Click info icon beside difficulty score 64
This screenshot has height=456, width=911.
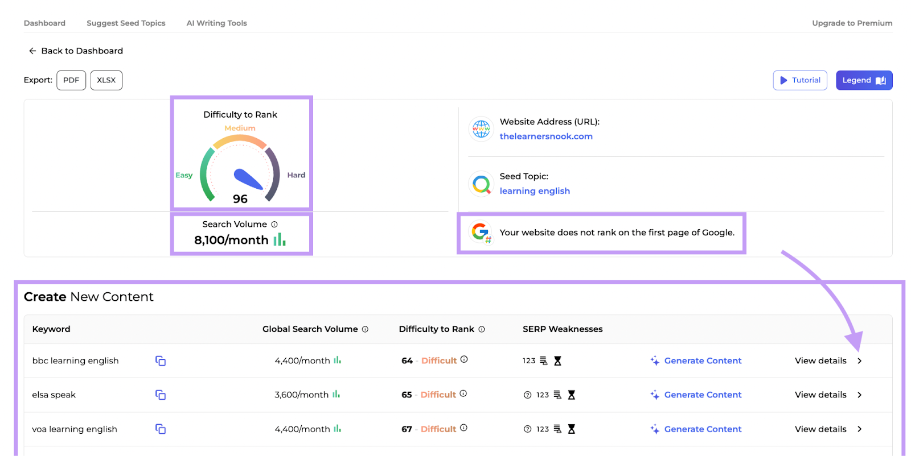[464, 359]
